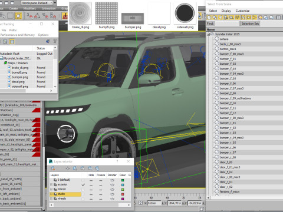Open the Animation menu
283x212 pixels.
(48, 9)
